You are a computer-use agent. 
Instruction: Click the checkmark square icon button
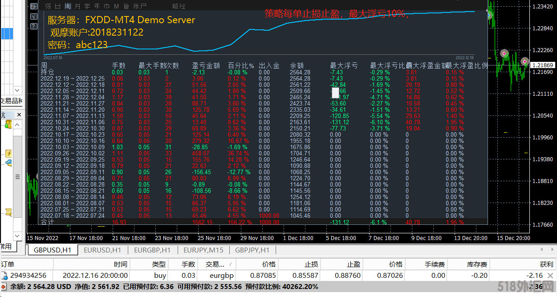pos(33,17)
